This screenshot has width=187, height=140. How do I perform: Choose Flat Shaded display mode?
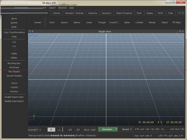tap(14, 72)
